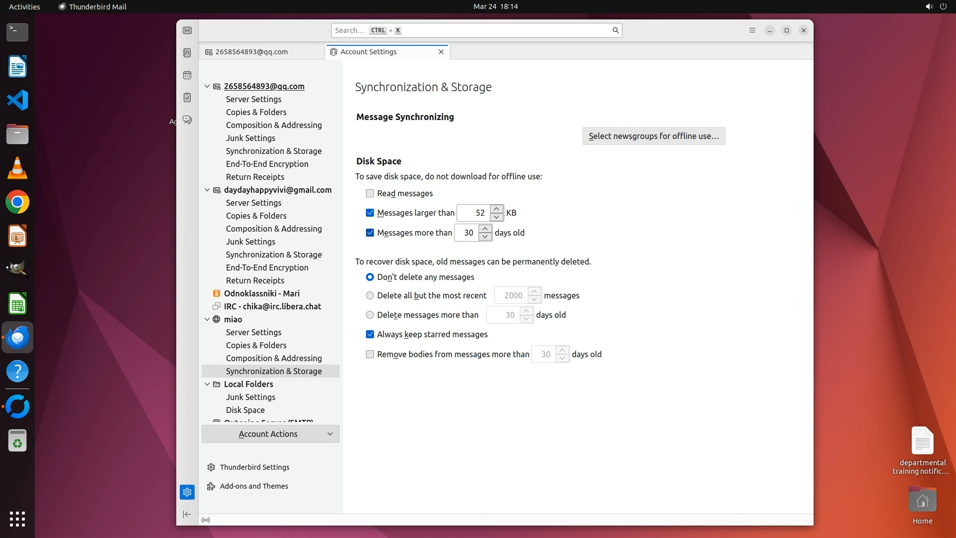Select Delete all but the most recent
Image resolution: width=956 pixels, height=538 pixels.
[x=370, y=295]
